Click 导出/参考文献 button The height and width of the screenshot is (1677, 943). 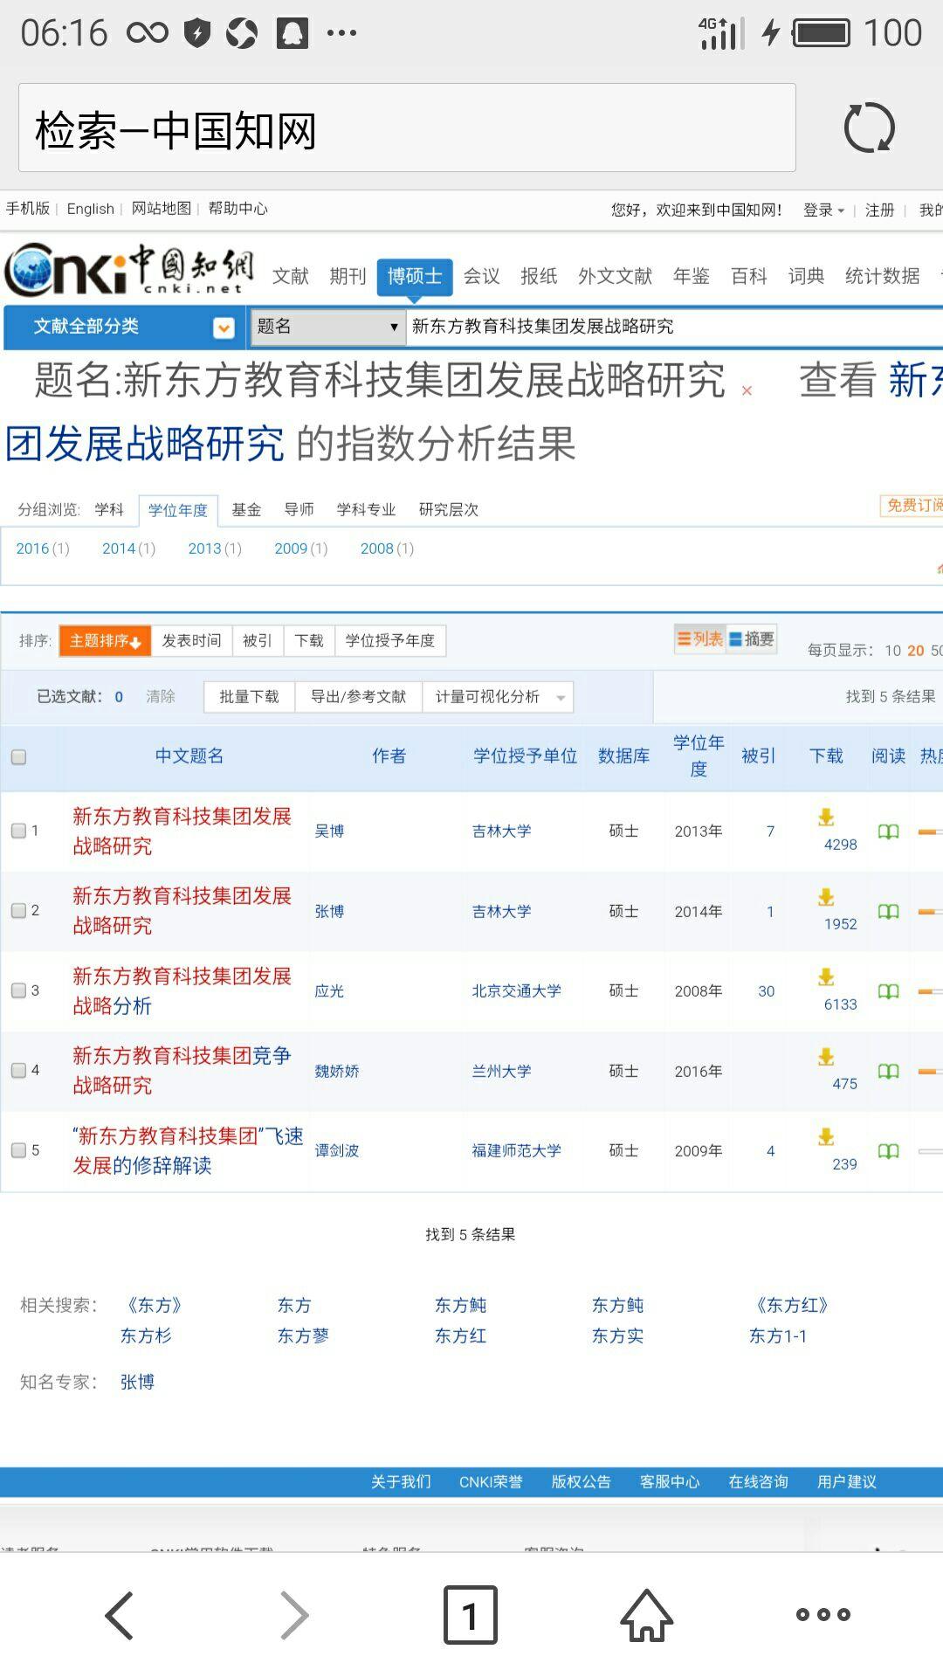pos(359,697)
